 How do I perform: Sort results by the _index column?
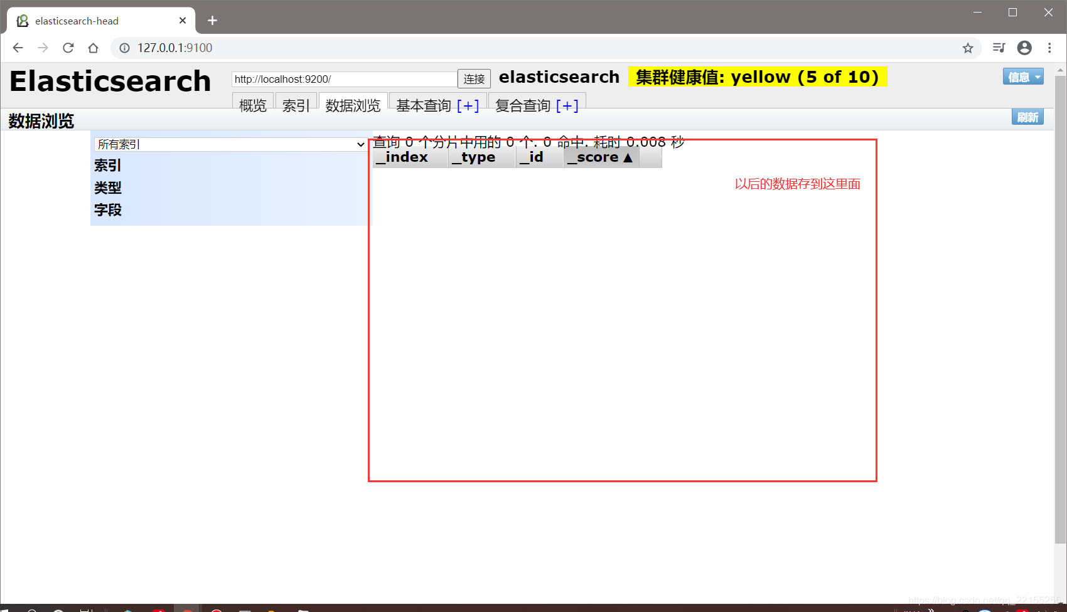click(410, 157)
